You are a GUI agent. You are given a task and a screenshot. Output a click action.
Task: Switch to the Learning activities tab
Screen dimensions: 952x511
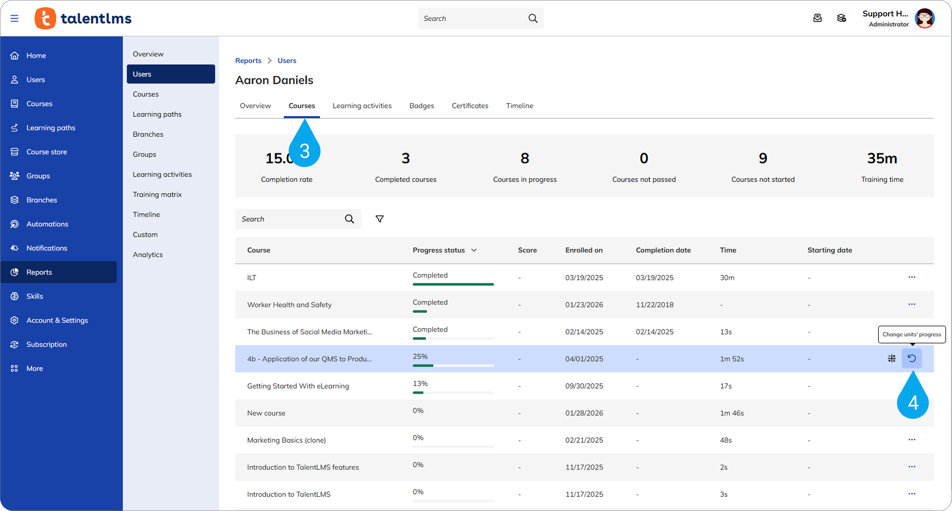(x=362, y=106)
